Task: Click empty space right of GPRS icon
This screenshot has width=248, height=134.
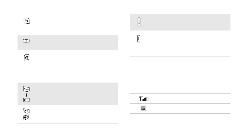Action: click(x=188, y=109)
